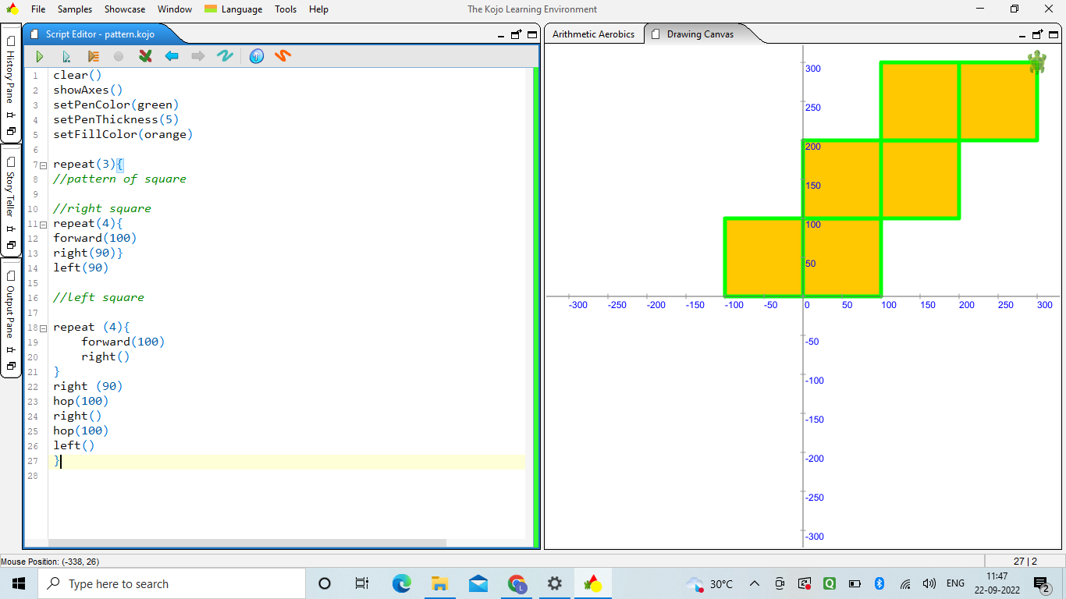Screen dimensions: 1066x599
Task: Click the orange squiggle toolbar icon
Action: coord(283,56)
